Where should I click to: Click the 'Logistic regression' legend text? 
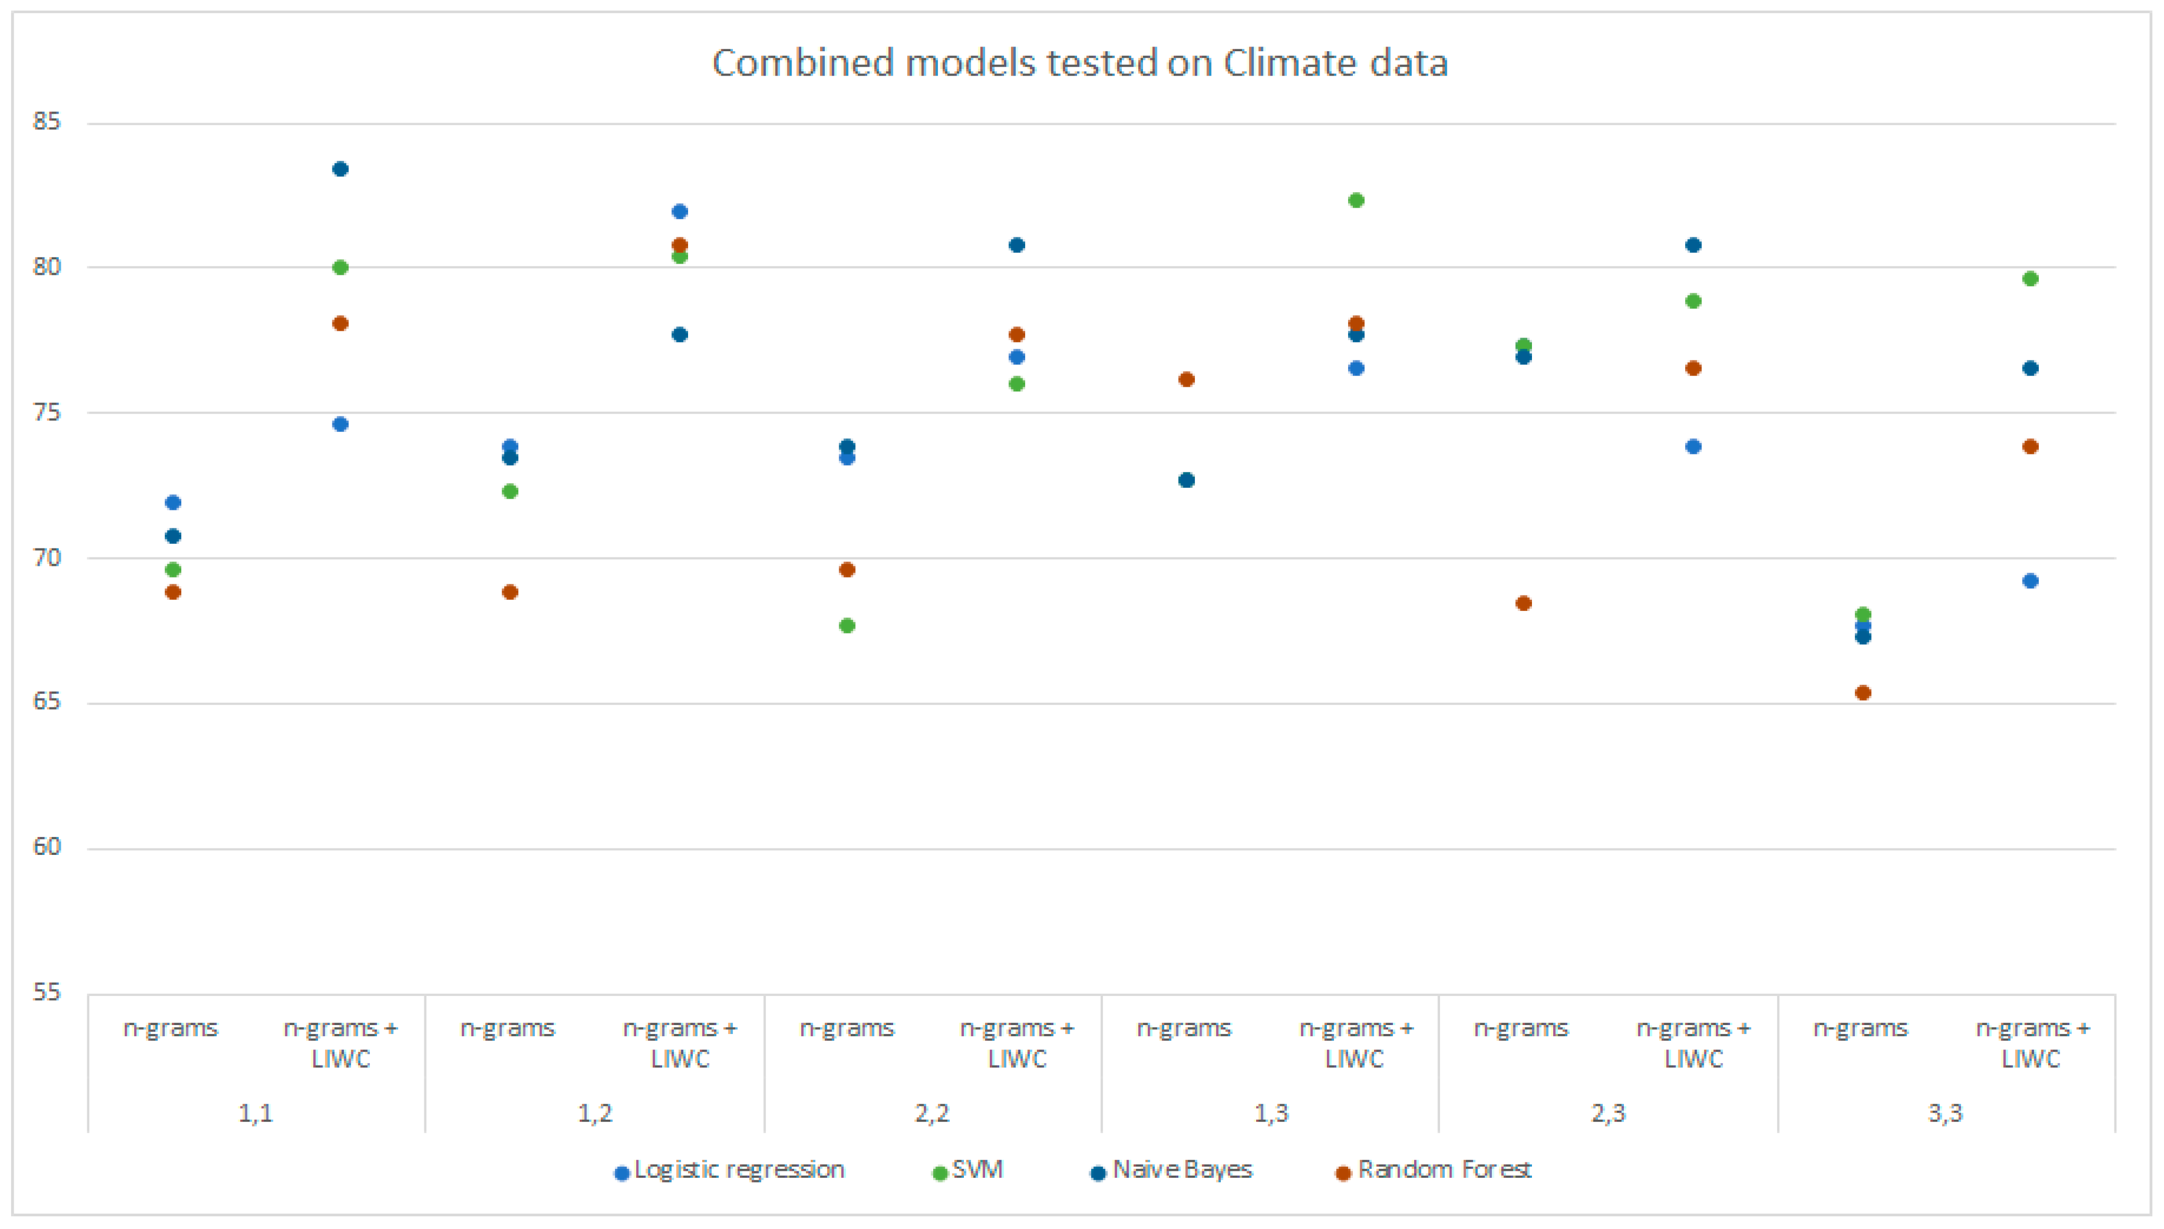738,1170
